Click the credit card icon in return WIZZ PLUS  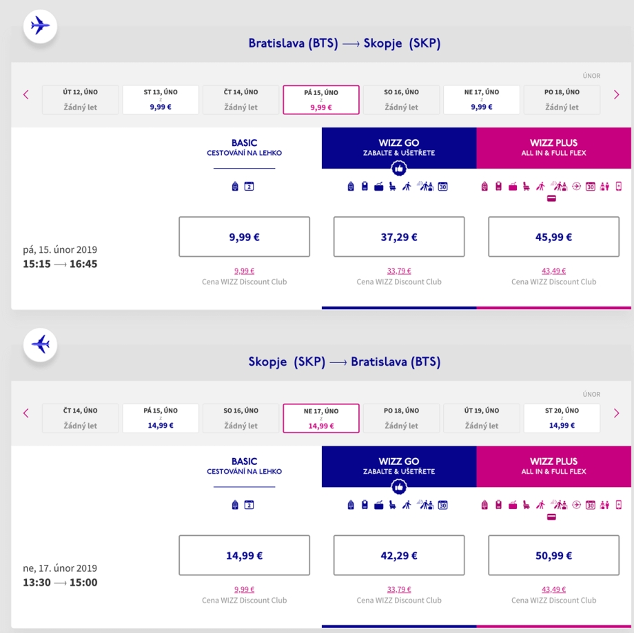[551, 517]
